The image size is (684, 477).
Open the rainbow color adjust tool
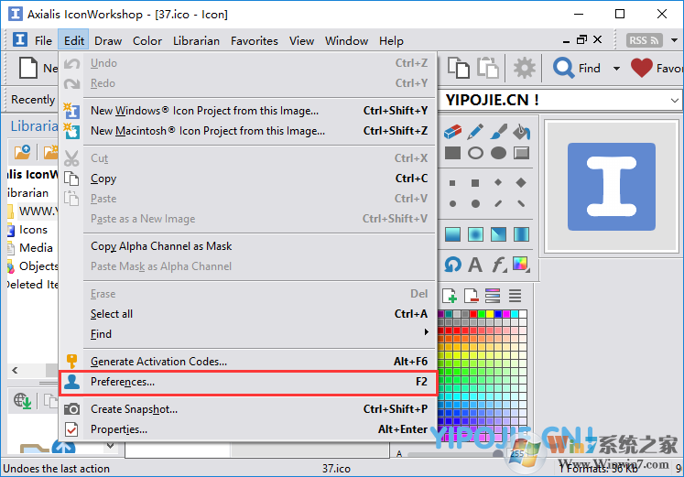pos(521,265)
